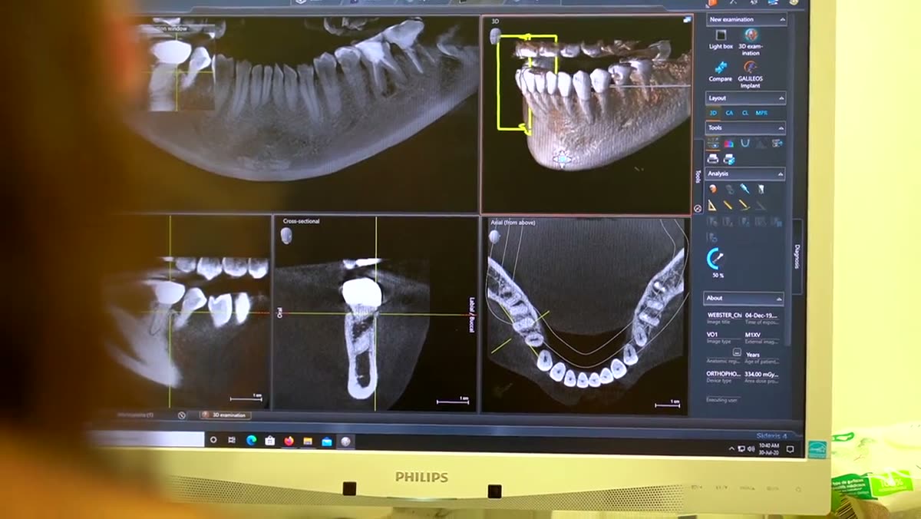Select the angle triangle measurement tool
Screen dimensions: 921x519
[x=712, y=205]
